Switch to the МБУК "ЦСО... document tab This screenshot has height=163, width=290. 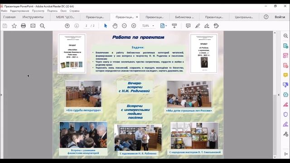(65, 17)
